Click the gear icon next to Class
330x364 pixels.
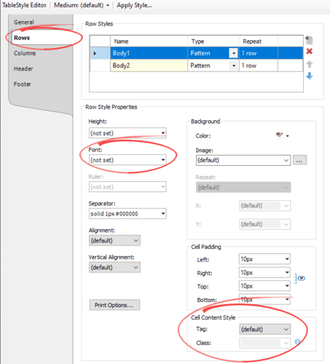297,342
